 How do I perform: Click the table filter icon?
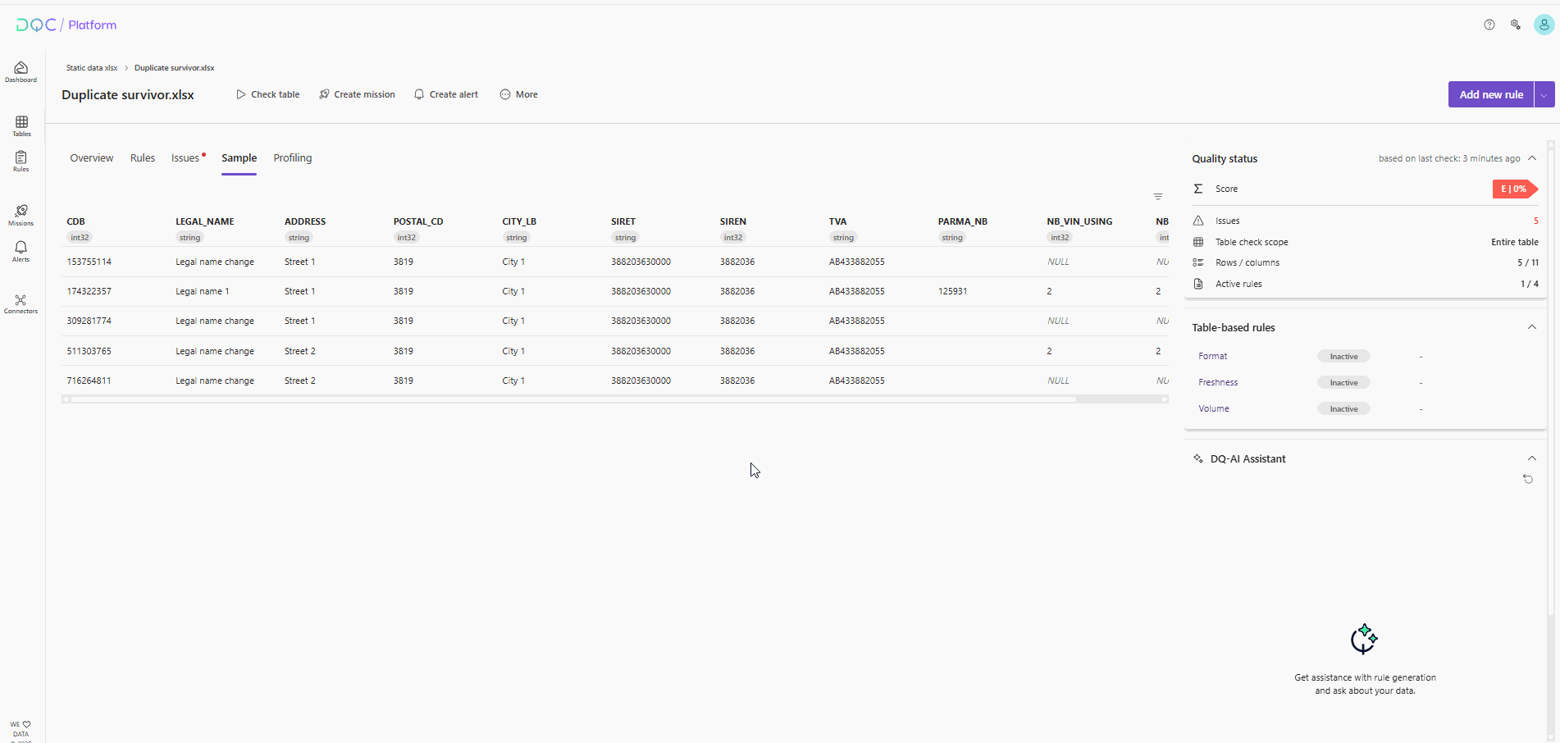coord(1158,197)
